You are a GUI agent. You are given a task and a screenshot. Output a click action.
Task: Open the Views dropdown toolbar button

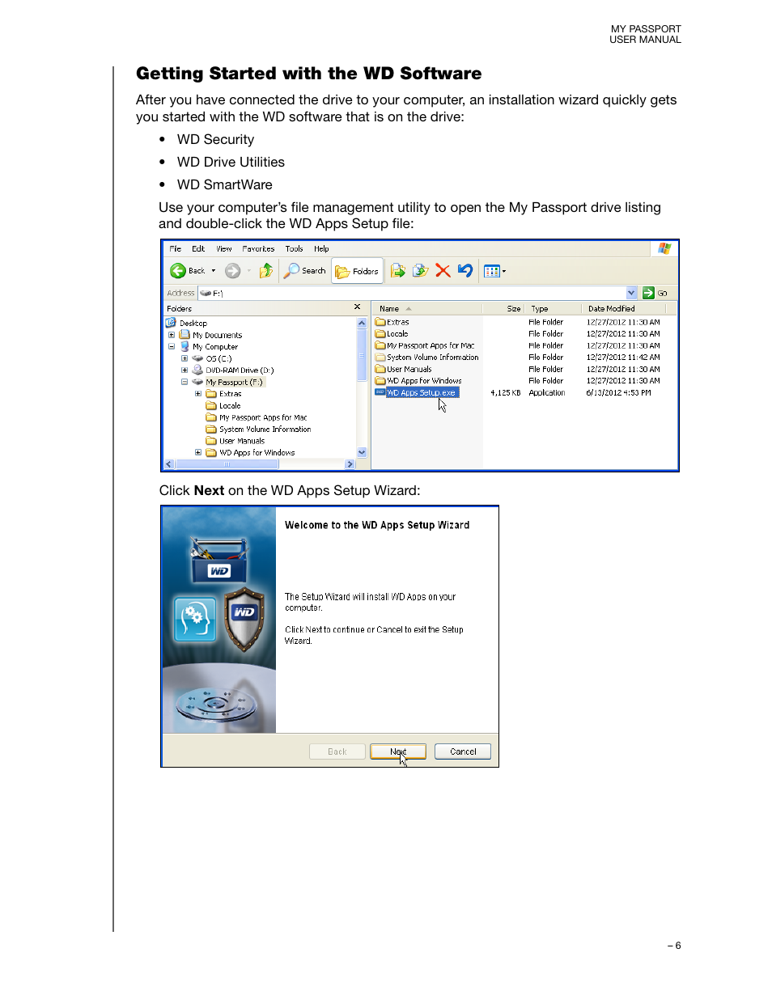click(494, 271)
